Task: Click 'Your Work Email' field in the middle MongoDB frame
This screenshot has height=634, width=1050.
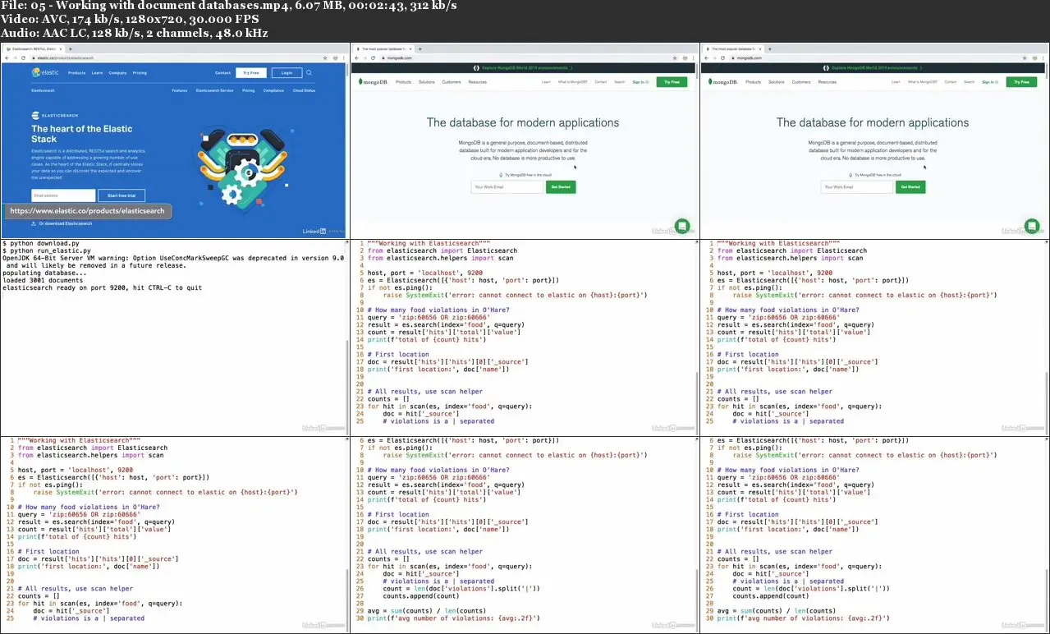Action: pos(507,187)
